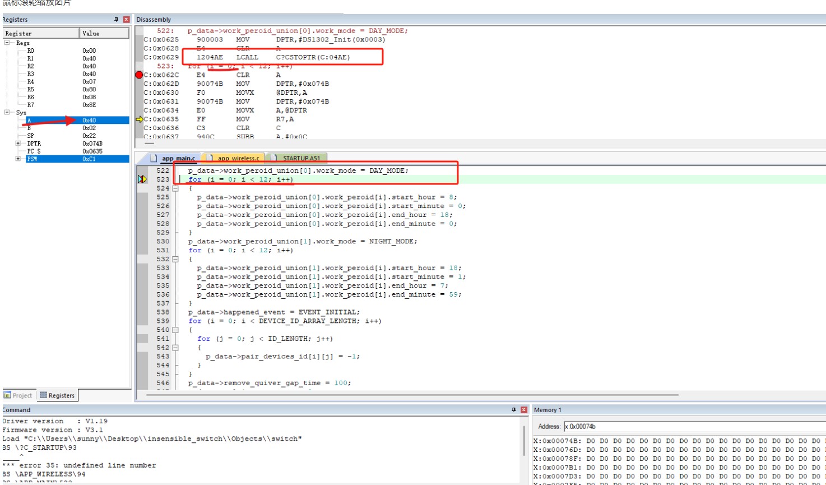The image size is (826, 485).
Task: Click the pin icon of Command panel
Action: (x=513, y=410)
